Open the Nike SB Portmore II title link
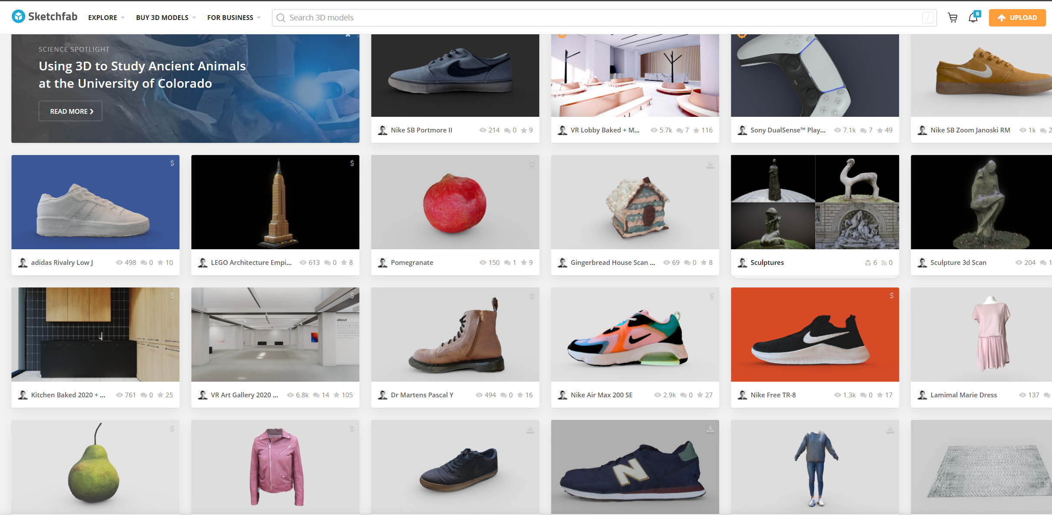Image resolution: width=1052 pixels, height=515 pixels. tap(421, 130)
